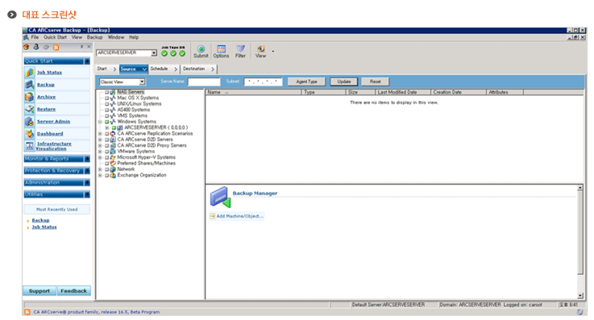Click the Agent Type button

click(x=307, y=81)
